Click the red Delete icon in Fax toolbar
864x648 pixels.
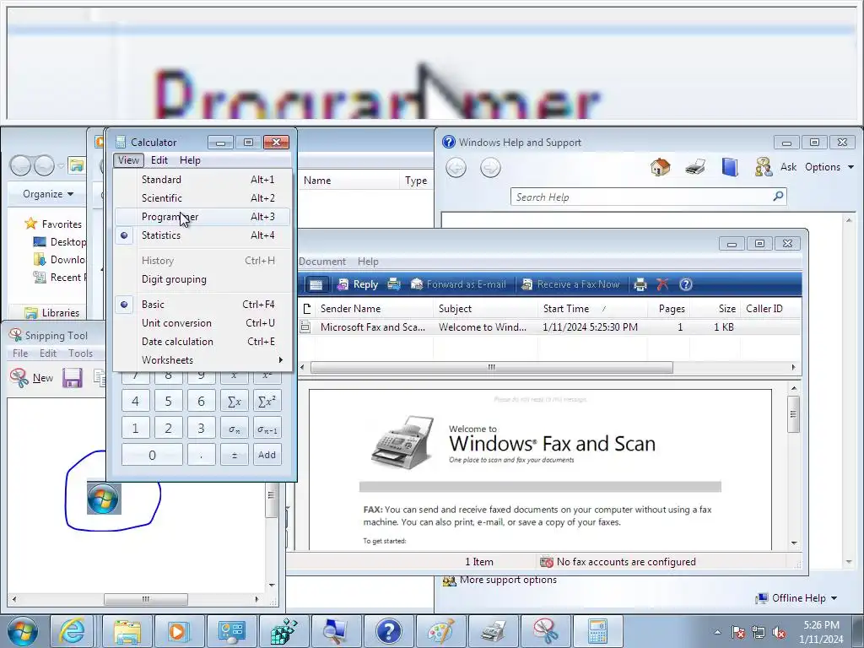click(662, 284)
